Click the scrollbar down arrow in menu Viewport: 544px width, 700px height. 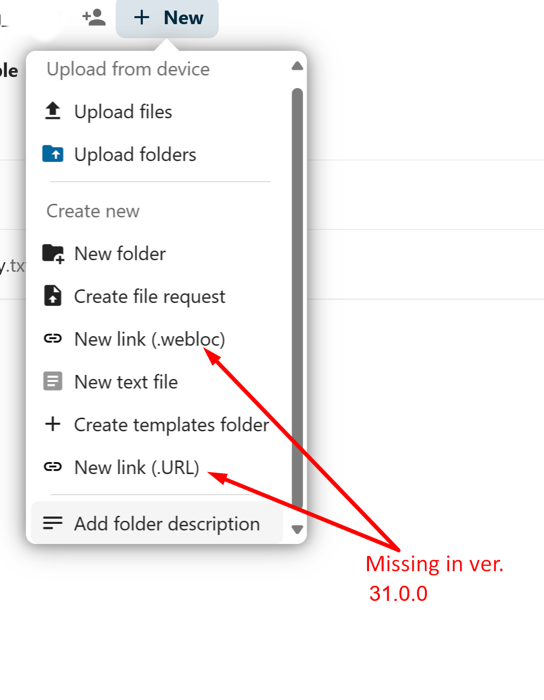click(x=297, y=529)
